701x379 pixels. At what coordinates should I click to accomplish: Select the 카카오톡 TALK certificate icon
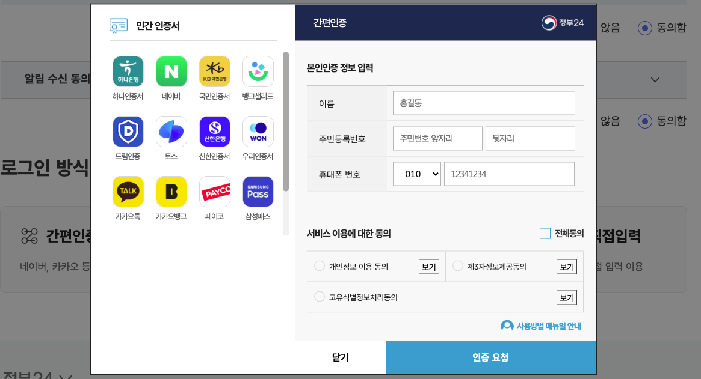(128, 192)
